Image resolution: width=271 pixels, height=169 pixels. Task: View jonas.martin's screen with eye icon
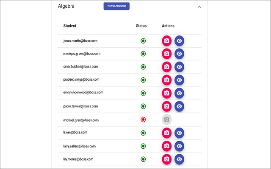tap(180, 41)
